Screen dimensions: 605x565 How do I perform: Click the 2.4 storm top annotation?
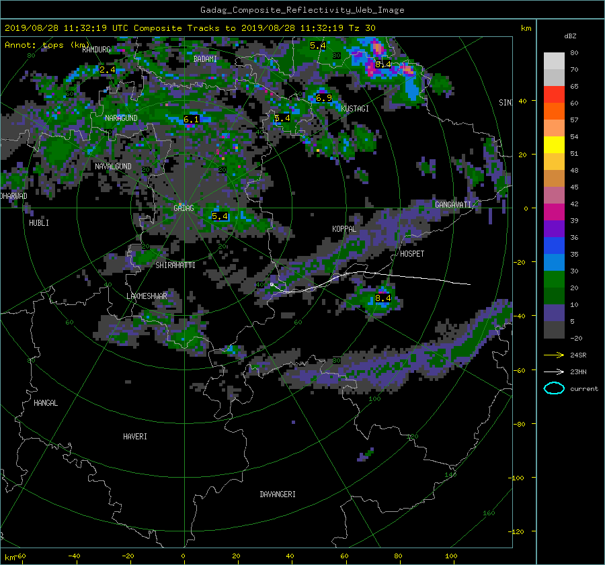pos(108,69)
